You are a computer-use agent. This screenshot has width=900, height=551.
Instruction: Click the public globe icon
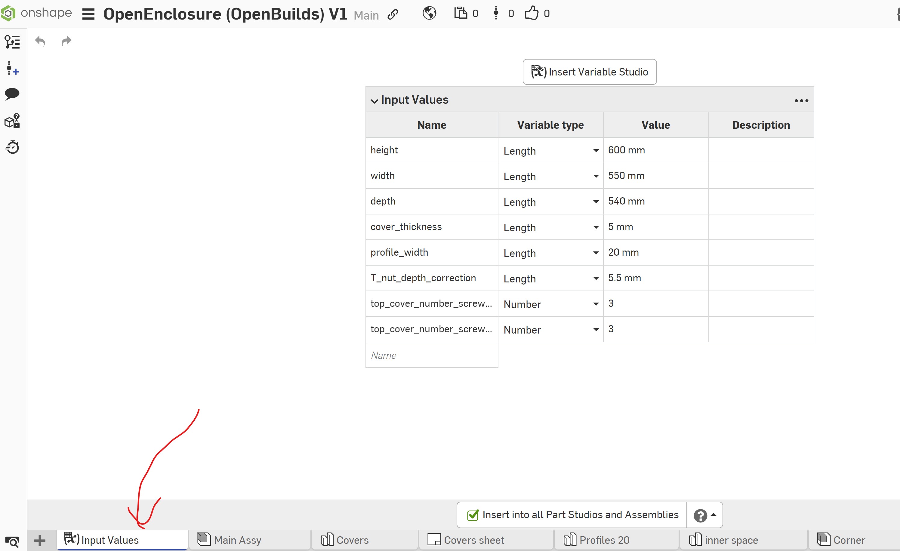coord(429,14)
